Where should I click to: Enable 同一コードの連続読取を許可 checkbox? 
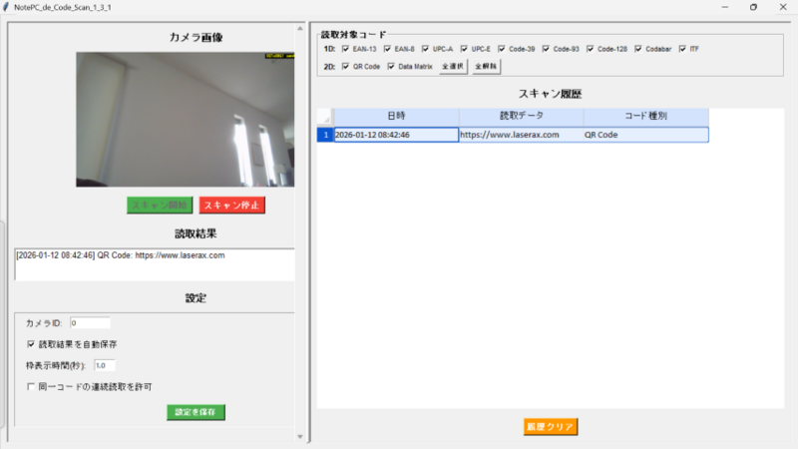coord(31,386)
